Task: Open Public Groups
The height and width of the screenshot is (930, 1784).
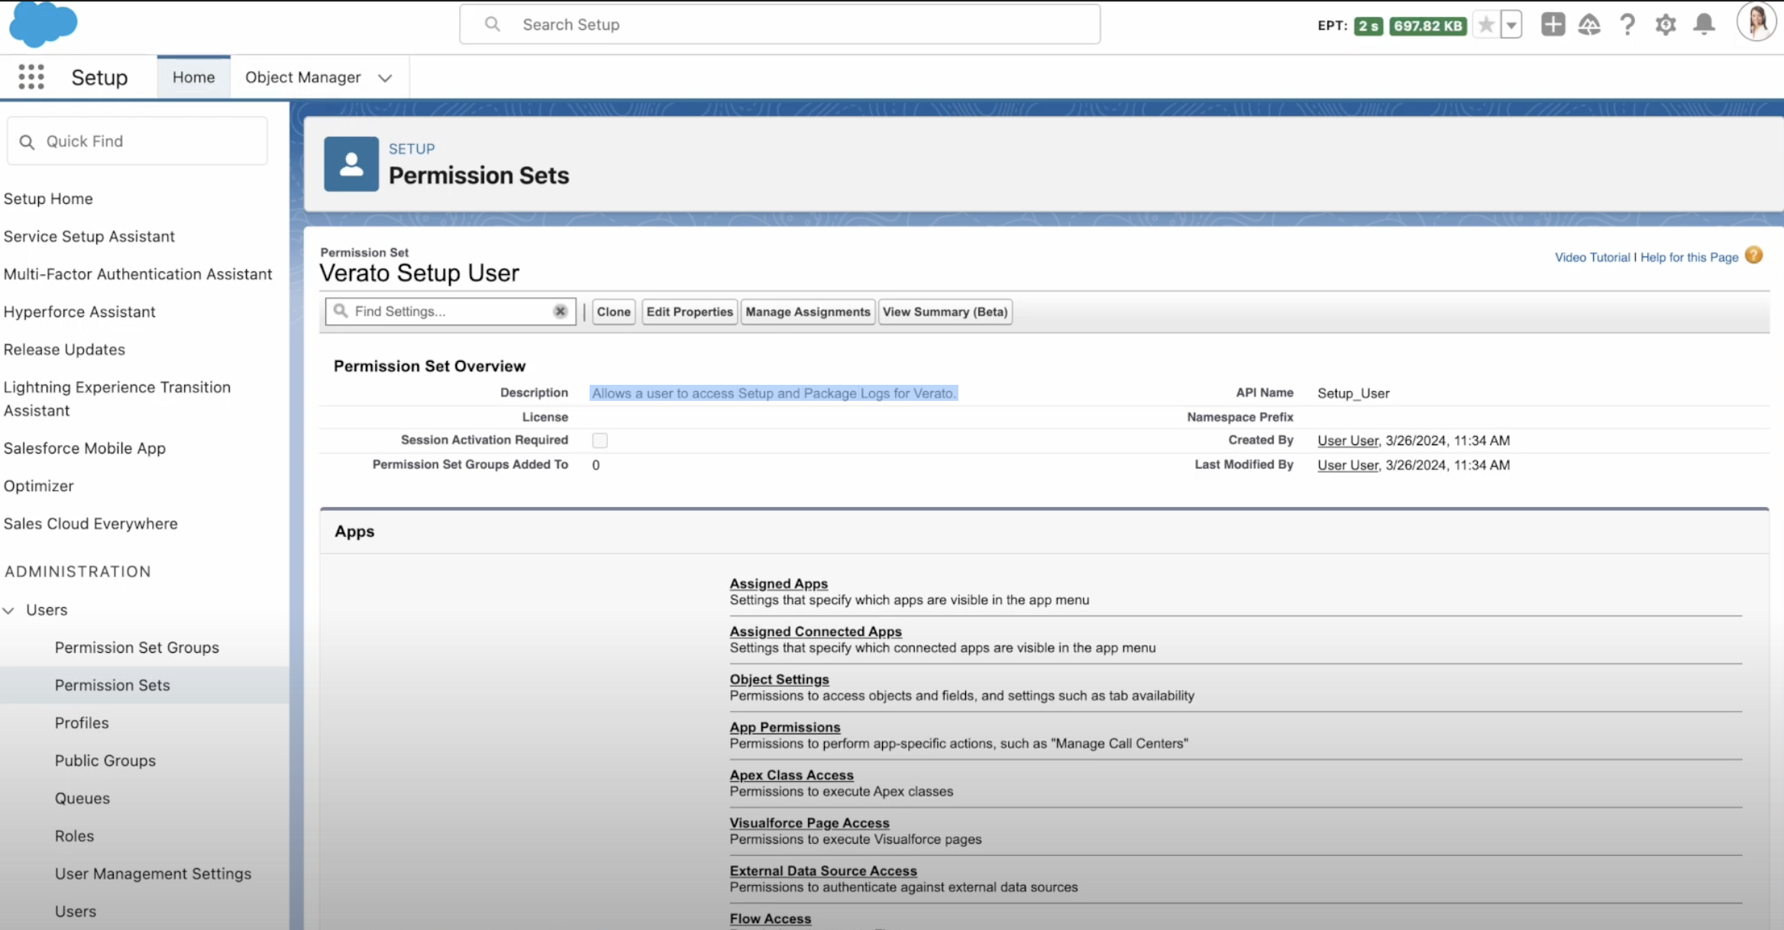Action: click(105, 760)
